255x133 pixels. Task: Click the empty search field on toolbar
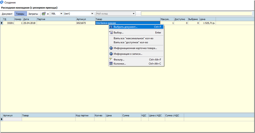pyautogui.click(x=196, y=14)
